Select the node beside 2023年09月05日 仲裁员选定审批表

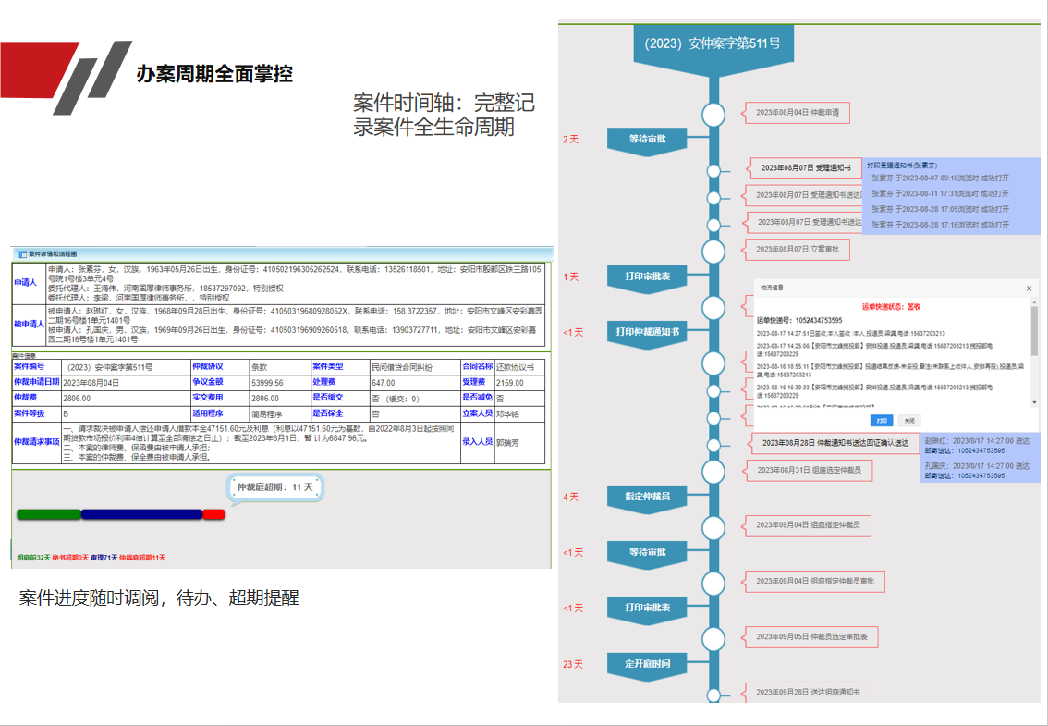(713, 639)
